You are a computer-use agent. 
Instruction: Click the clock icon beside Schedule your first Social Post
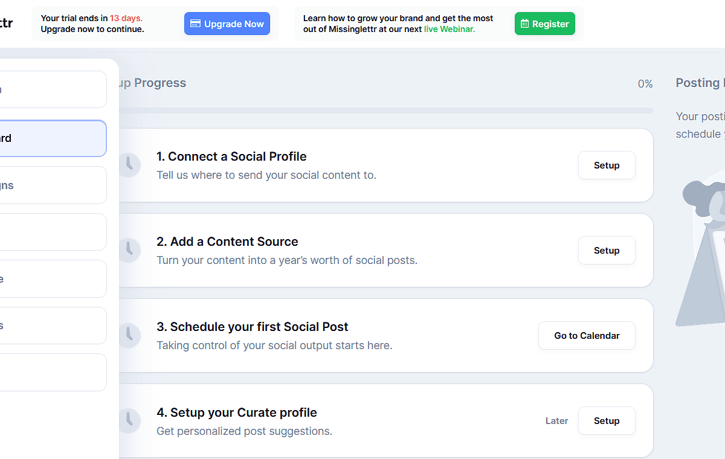[x=129, y=335]
